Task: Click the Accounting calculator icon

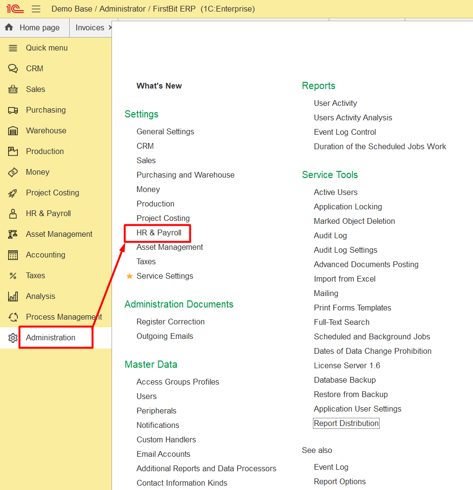Action: tap(13, 255)
